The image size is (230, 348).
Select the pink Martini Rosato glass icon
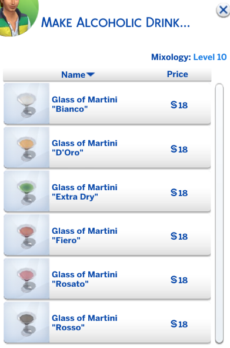[26, 279]
